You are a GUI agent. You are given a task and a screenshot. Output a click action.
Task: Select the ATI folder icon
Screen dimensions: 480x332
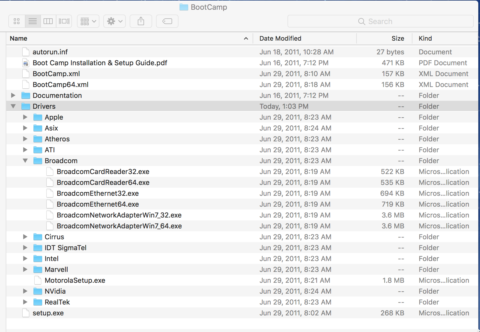(38, 150)
